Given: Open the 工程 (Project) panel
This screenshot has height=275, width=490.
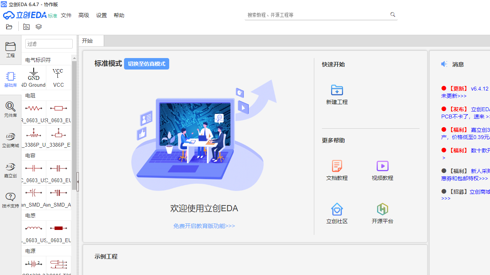Looking at the screenshot, I should tap(10, 50).
